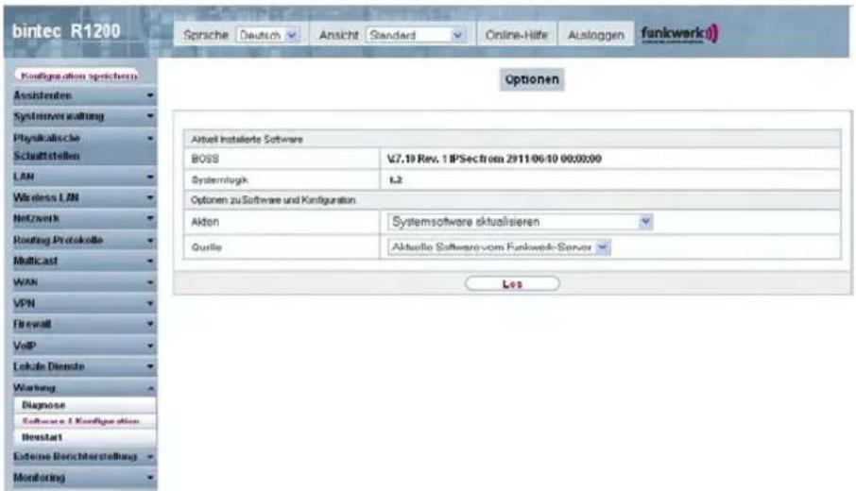The width and height of the screenshot is (856, 491).
Task: Click Konfiguration speichern button
Action: tap(77, 76)
